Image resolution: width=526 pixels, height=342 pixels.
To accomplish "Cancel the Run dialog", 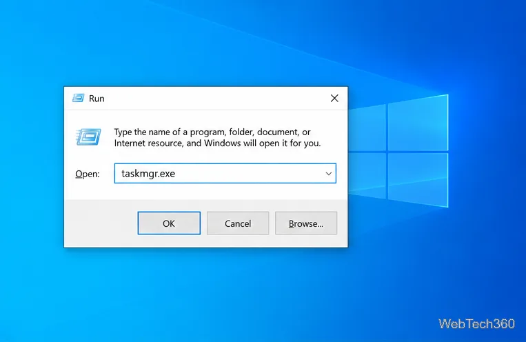I will [238, 223].
